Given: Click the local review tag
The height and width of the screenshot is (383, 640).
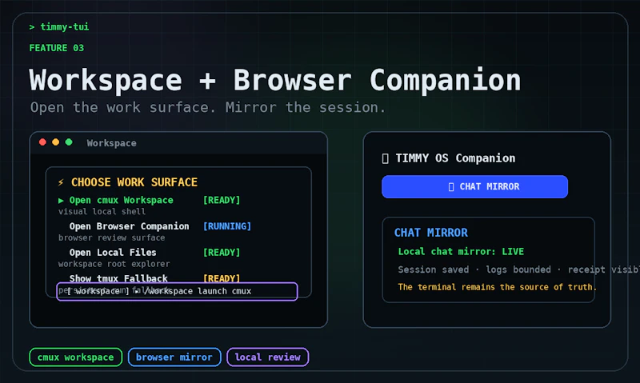Looking at the screenshot, I should pos(268,357).
